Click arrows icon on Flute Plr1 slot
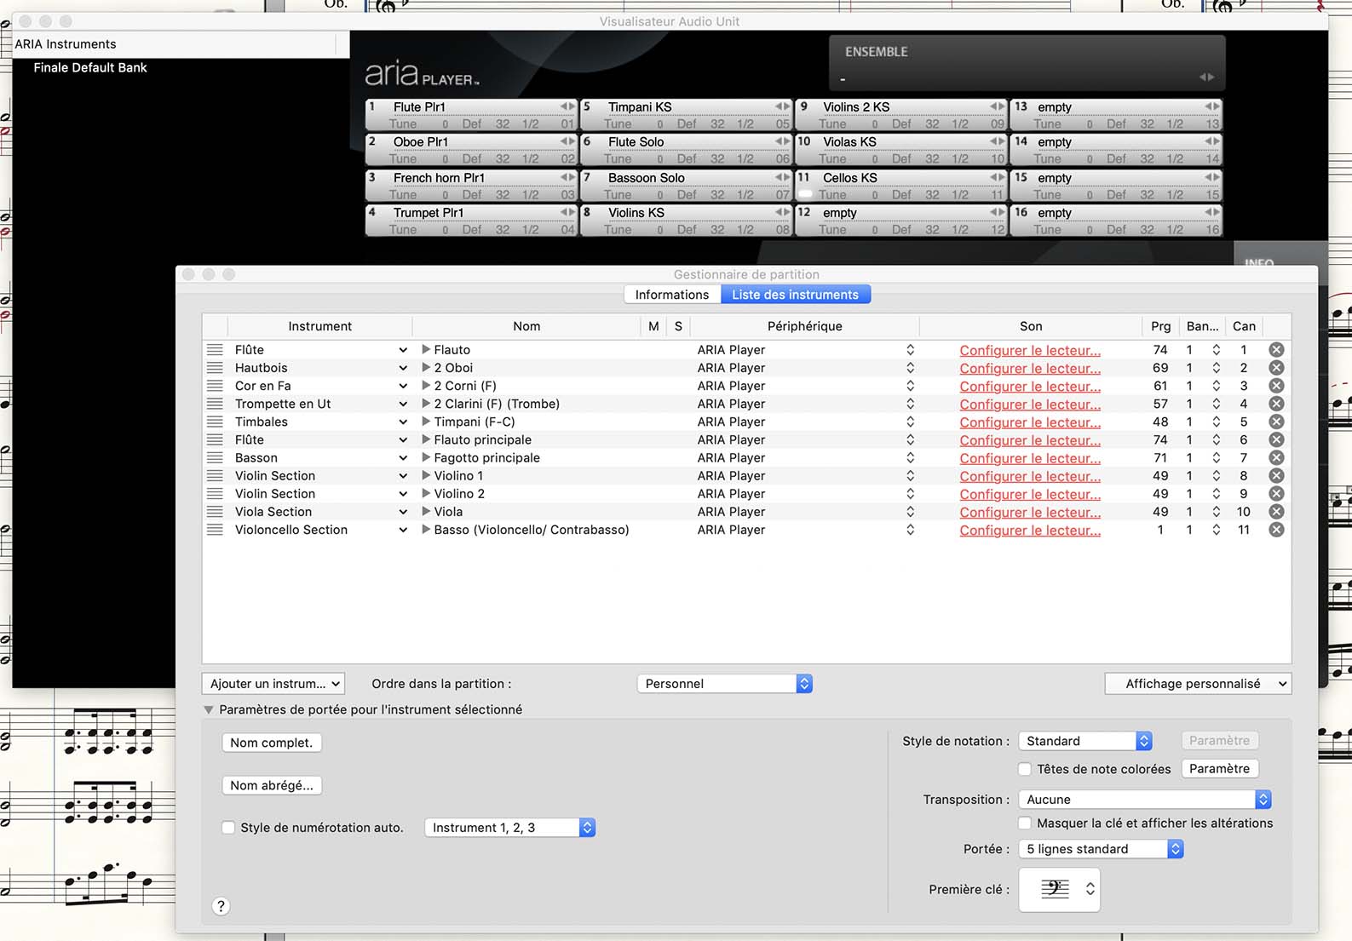The height and width of the screenshot is (941, 1352). click(567, 106)
